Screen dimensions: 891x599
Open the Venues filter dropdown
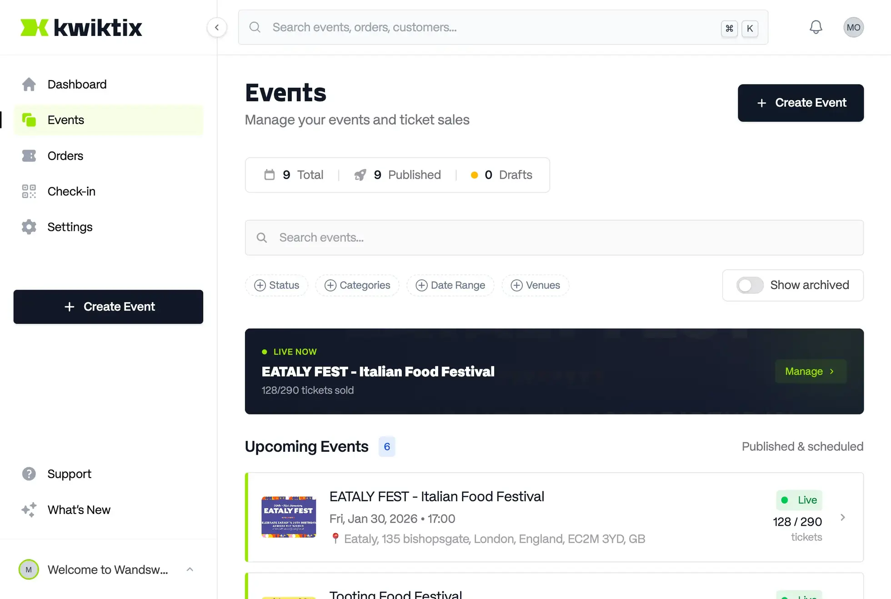pyautogui.click(x=535, y=285)
